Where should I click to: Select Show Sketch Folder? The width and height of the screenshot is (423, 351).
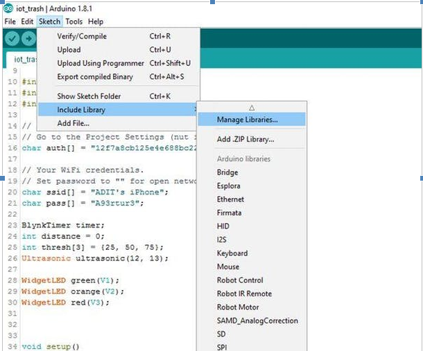(118, 96)
